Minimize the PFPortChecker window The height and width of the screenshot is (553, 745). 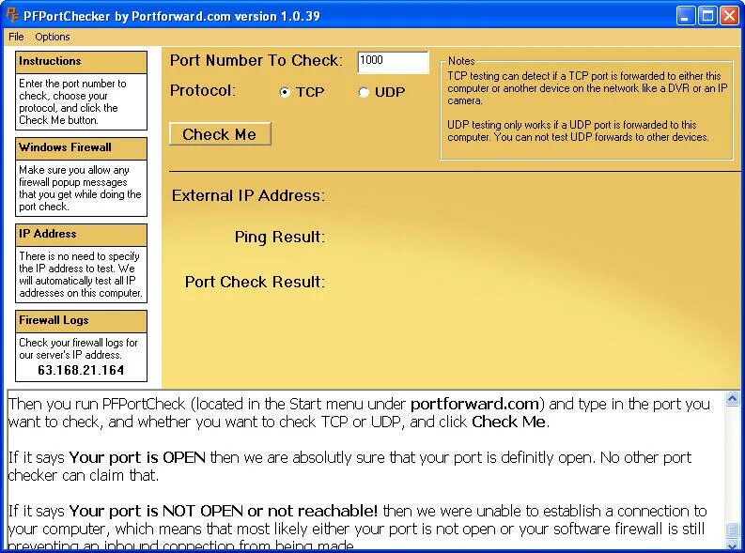tap(685, 16)
